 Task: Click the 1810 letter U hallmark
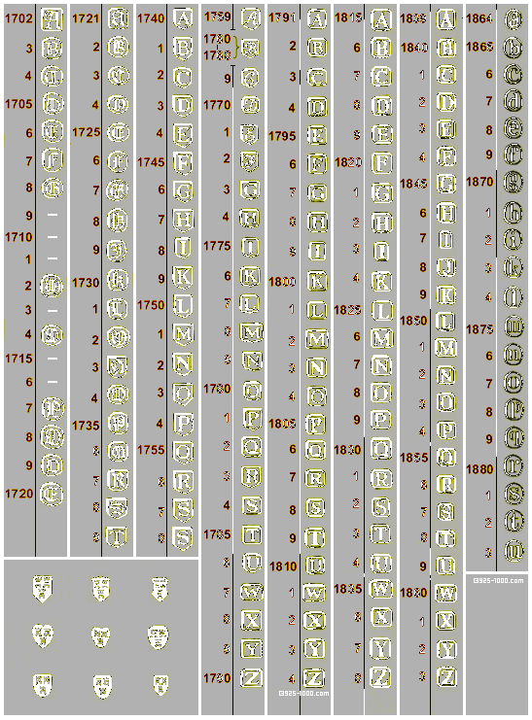point(315,566)
